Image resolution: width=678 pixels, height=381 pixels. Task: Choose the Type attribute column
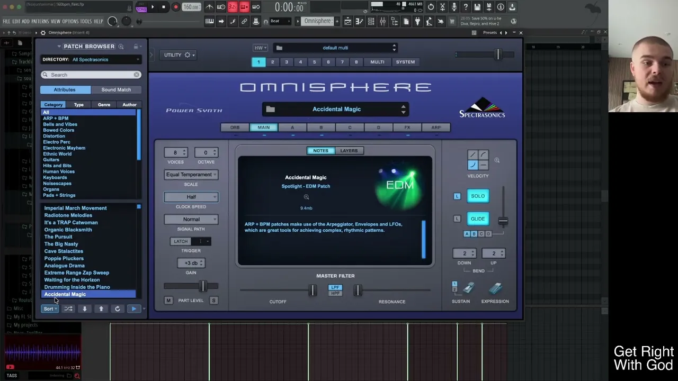pyautogui.click(x=78, y=105)
